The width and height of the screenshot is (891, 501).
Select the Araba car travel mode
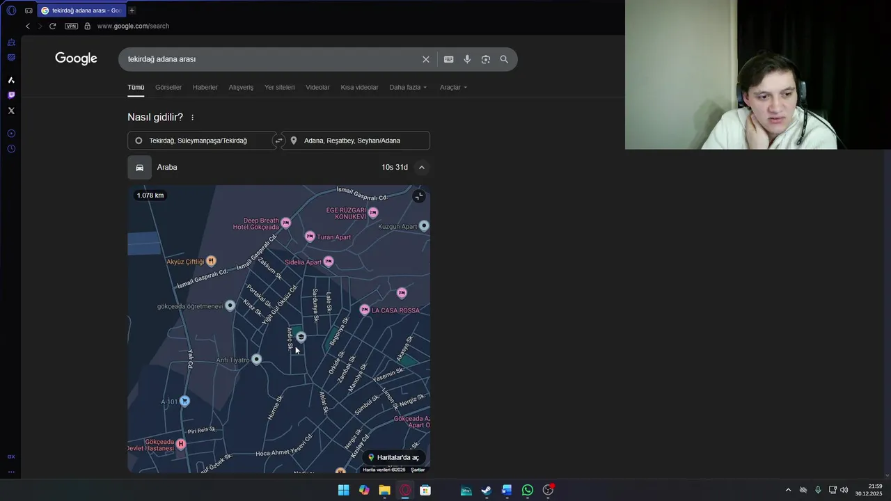(x=140, y=168)
